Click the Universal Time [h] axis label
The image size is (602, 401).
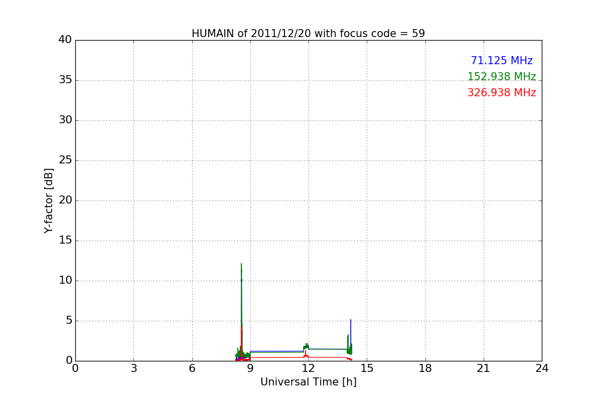pyautogui.click(x=309, y=382)
